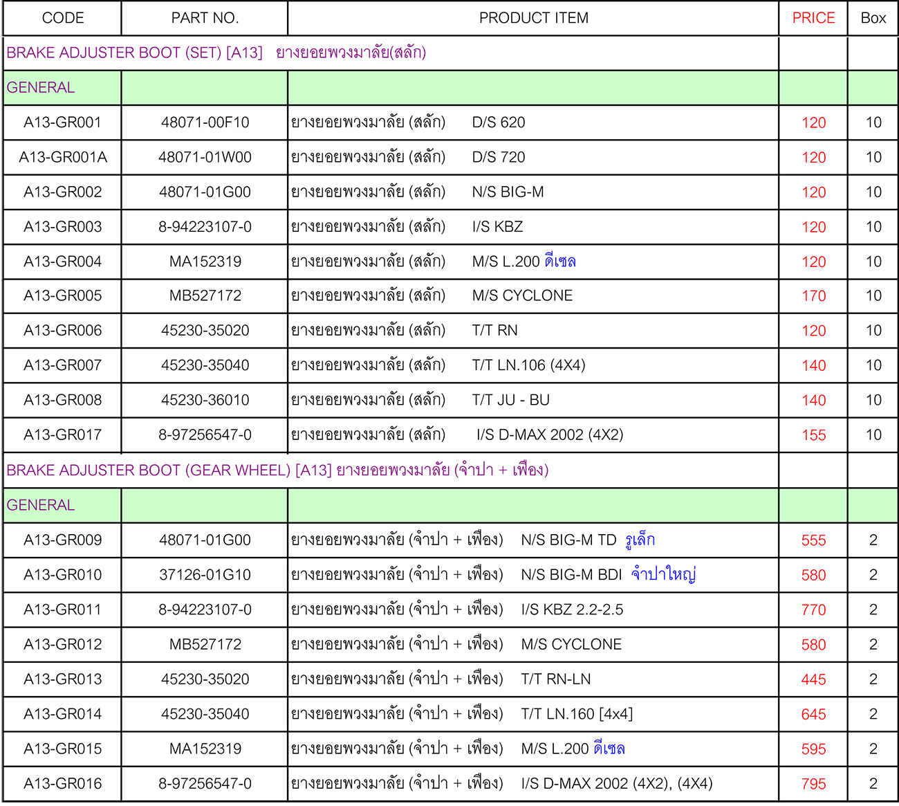Select part number 45230-35040 in A13-GR007 row

[205, 365]
